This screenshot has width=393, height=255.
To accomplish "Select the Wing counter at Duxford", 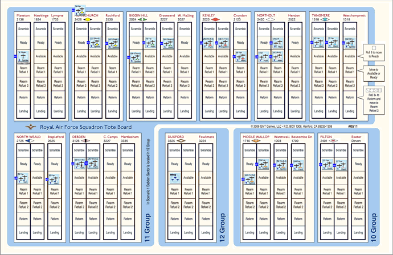I will [x=175, y=178].
